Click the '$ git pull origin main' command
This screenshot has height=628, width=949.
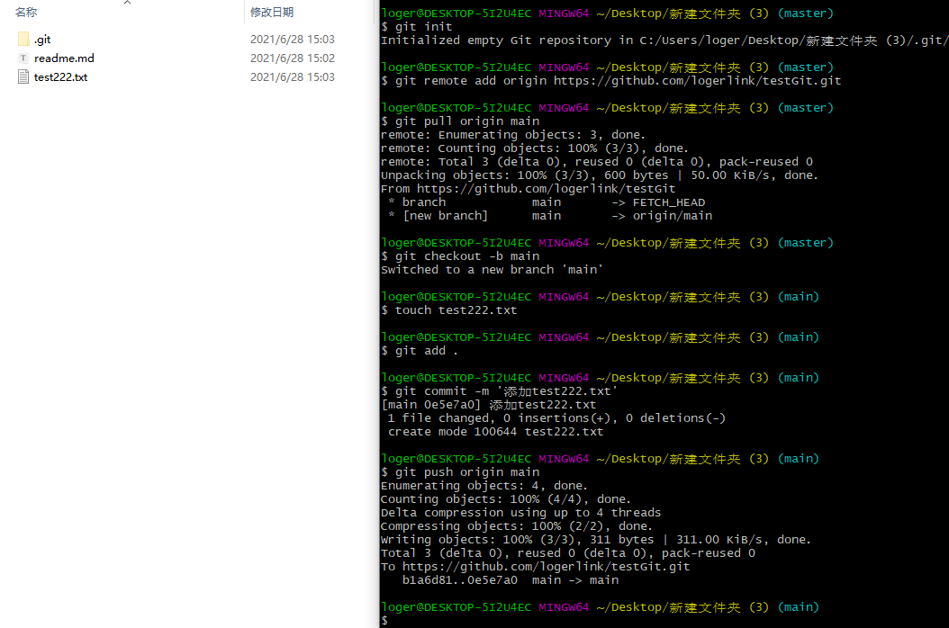pos(460,121)
